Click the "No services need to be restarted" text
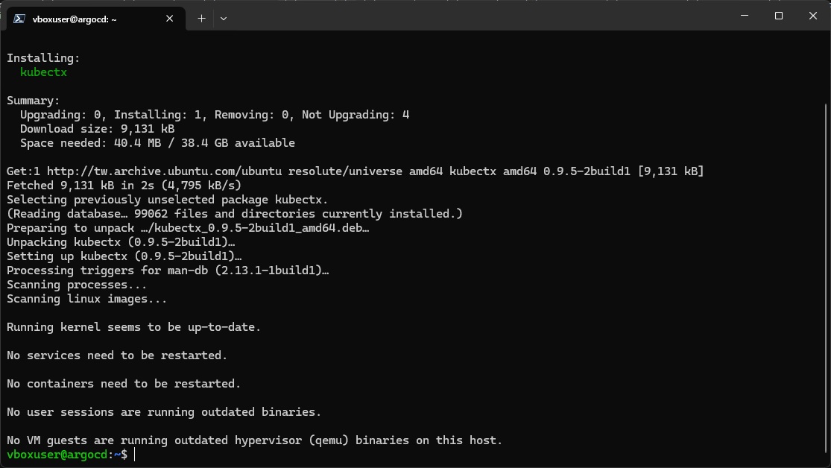831x468 pixels. (116, 355)
